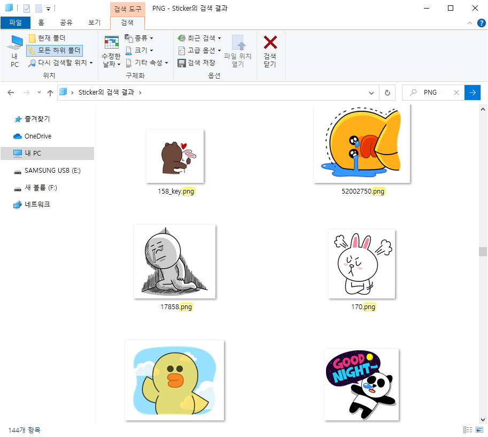The height and width of the screenshot is (437, 488).
Task: Open 기타 속성 dropdown
Action: [x=147, y=63]
